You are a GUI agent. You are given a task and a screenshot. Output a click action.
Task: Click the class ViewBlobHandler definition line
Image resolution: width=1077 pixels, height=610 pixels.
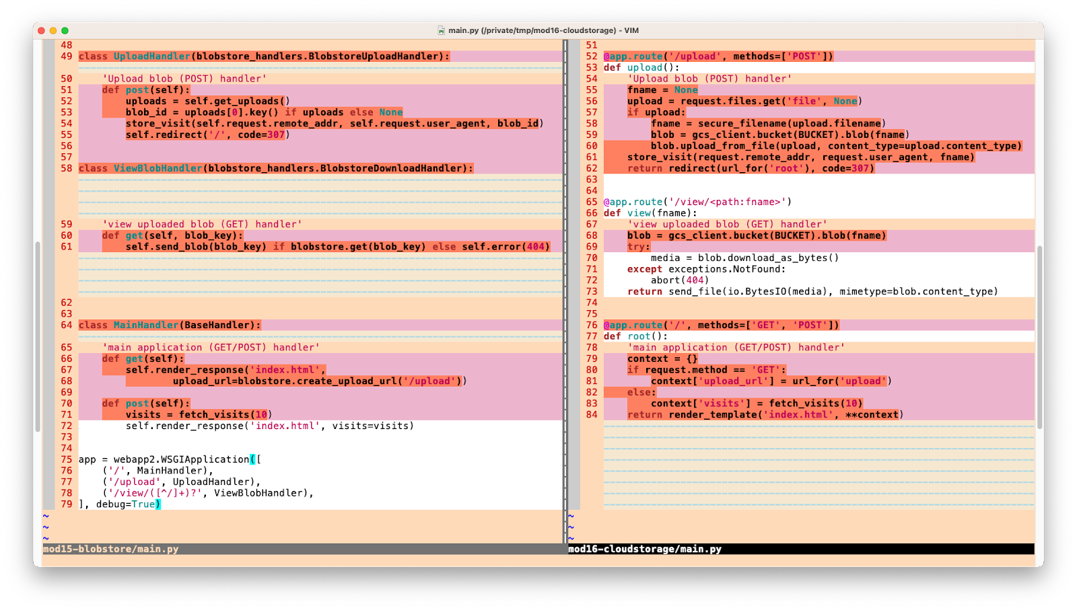(276, 168)
